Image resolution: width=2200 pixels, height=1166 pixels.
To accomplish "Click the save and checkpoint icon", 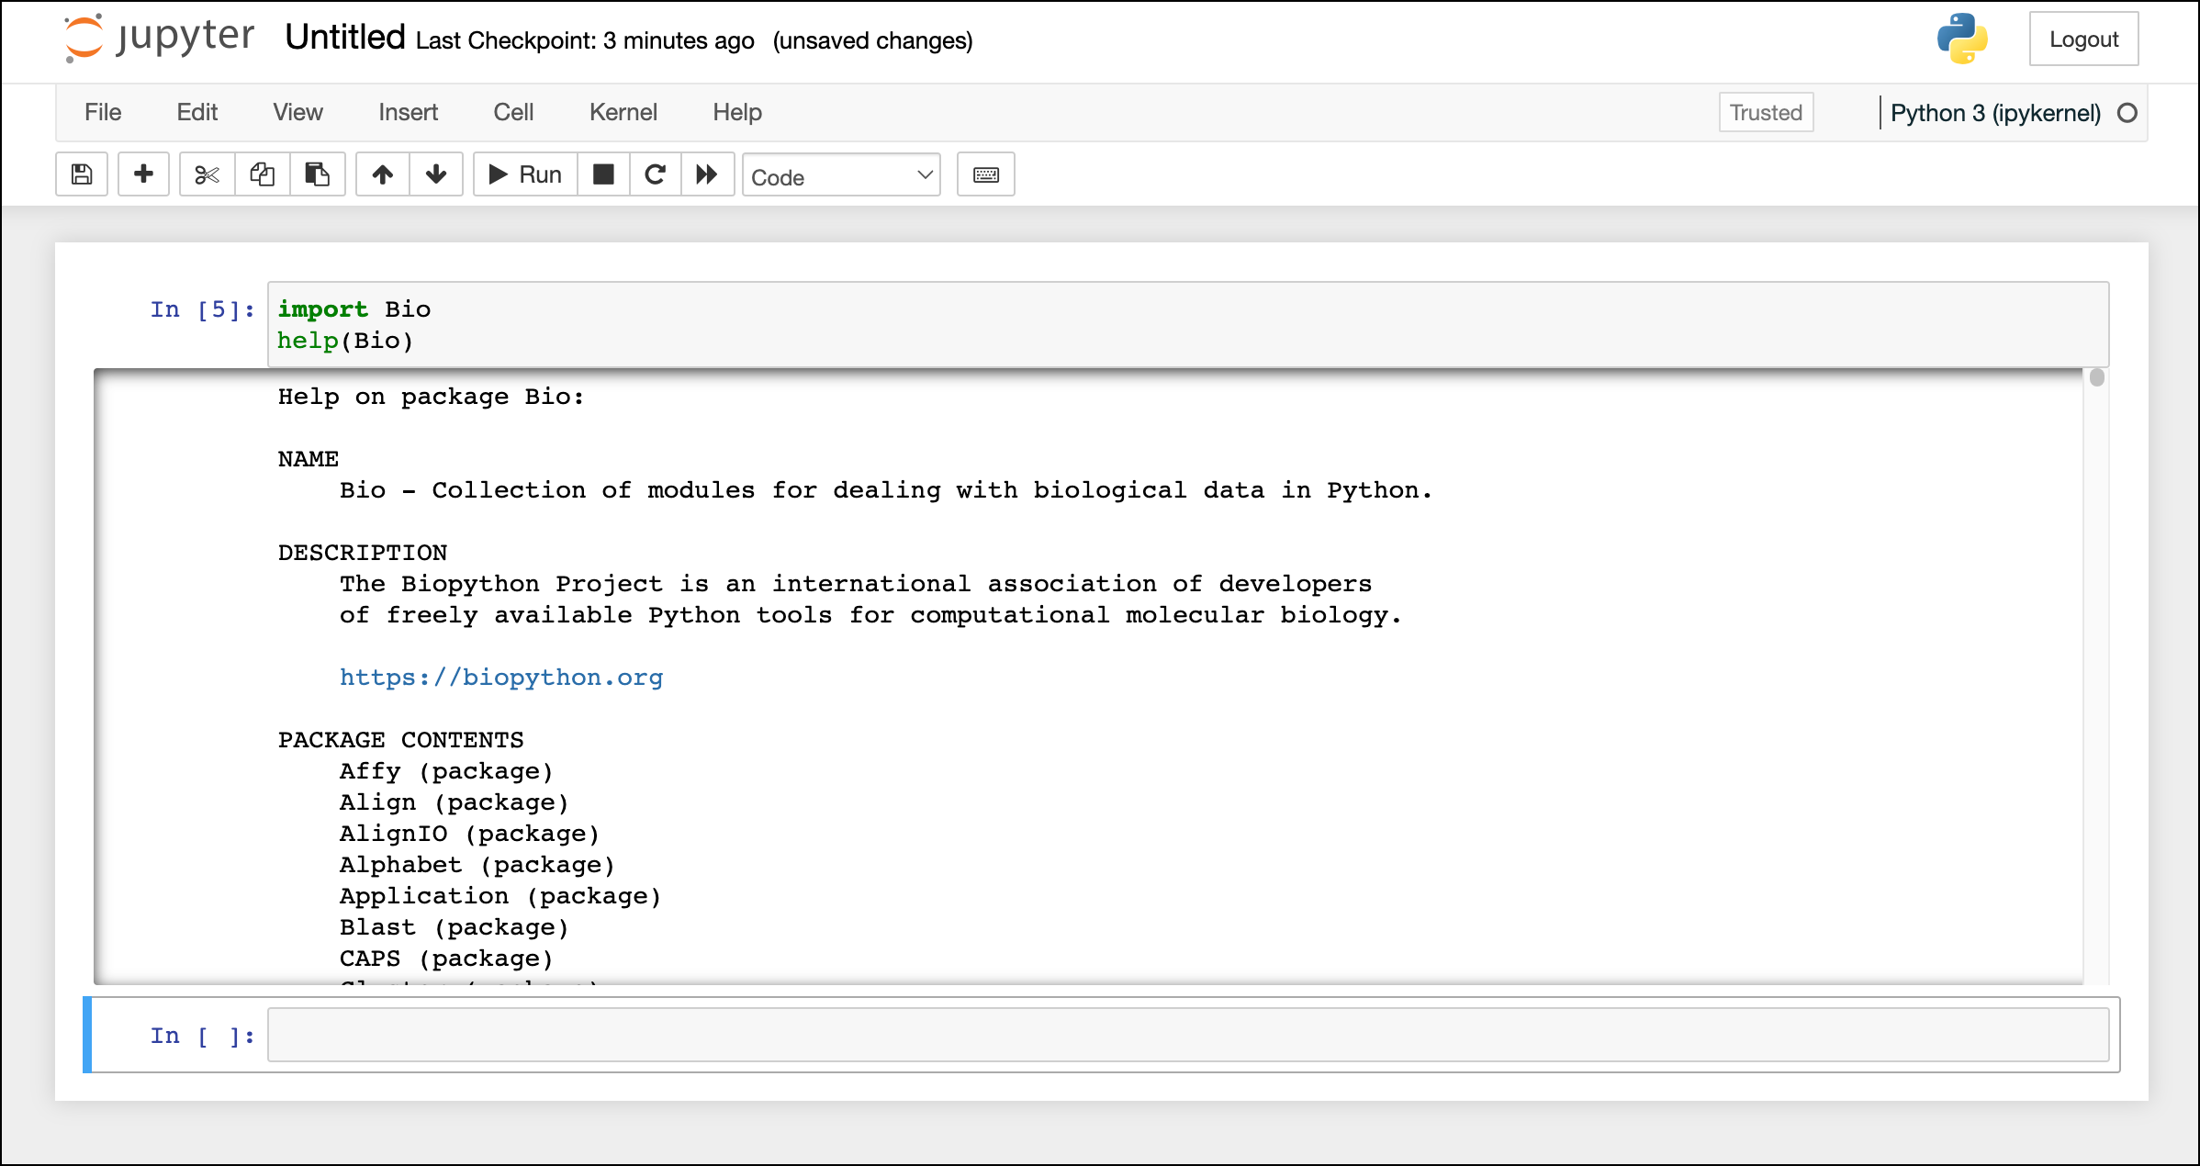I will click(82, 174).
